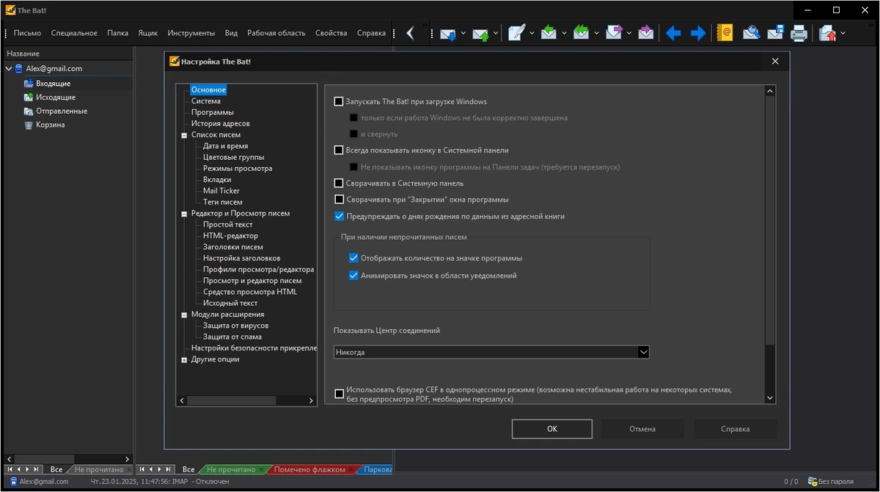Click the Reply to all toolbar icon
The image size is (880, 492).
coord(582,33)
